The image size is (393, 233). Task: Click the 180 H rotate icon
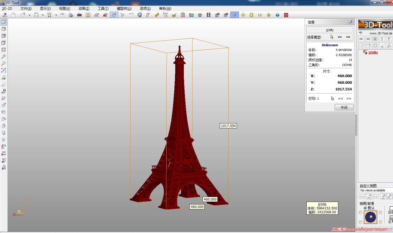coord(4,154)
